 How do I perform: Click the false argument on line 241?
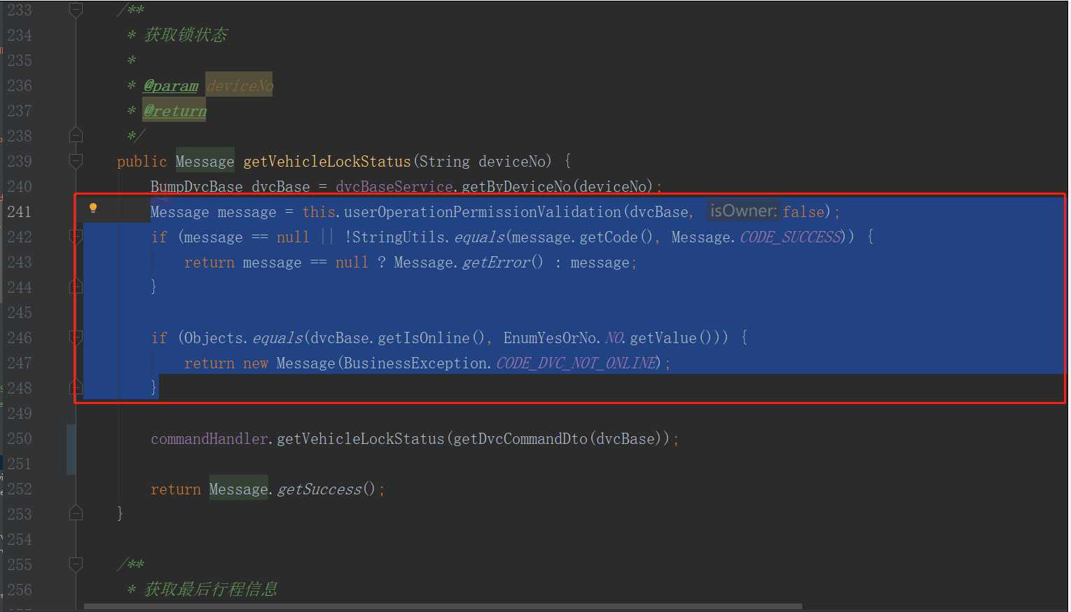(803, 212)
